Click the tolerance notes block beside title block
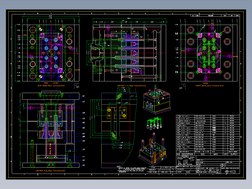The width and height of the screenshot is (252, 189). [x=186, y=160]
